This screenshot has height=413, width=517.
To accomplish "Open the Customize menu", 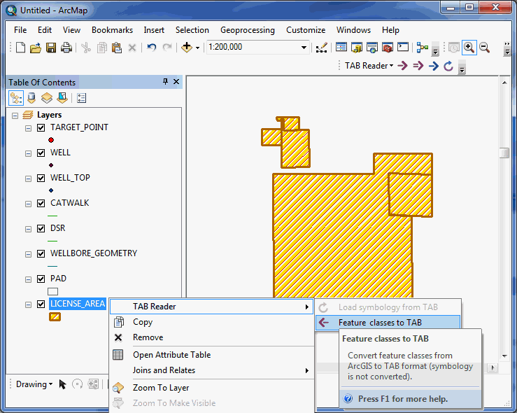I will (x=306, y=30).
